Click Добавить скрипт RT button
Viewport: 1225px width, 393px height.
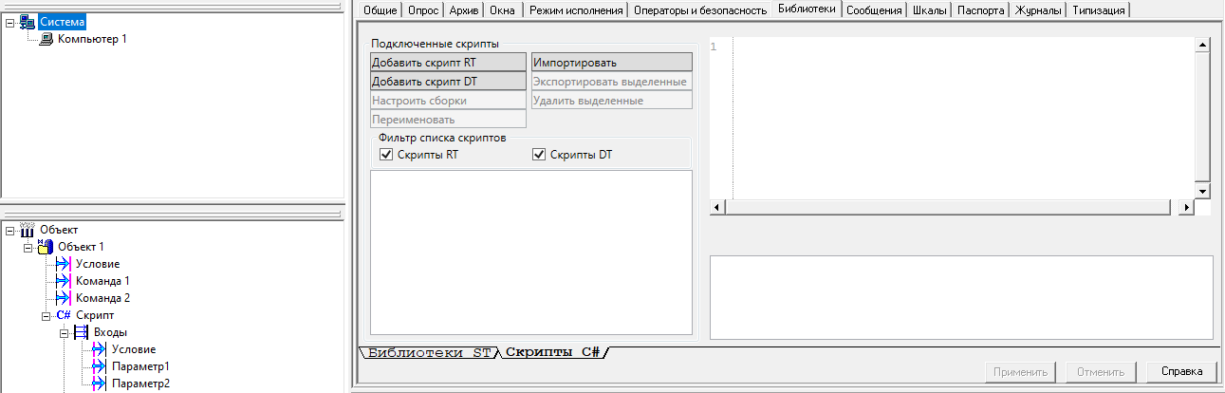coord(448,62)
